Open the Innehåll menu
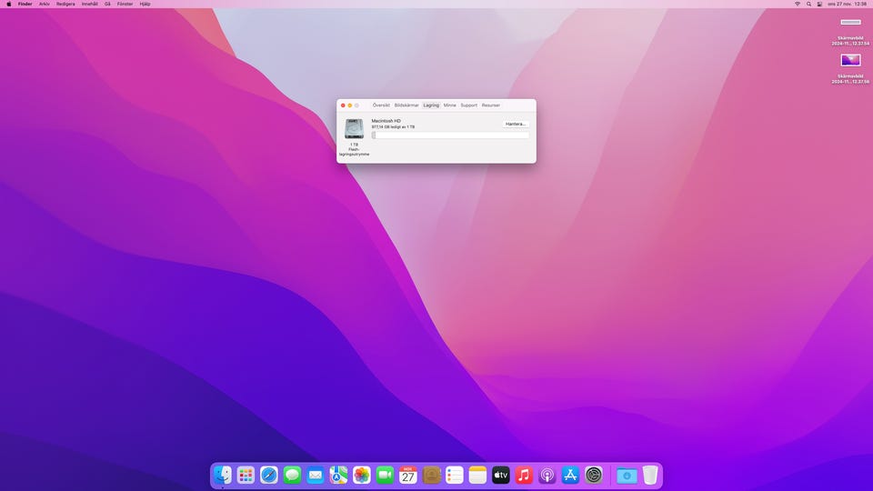 [x=90, y=4]
